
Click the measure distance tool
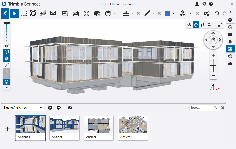126,13
